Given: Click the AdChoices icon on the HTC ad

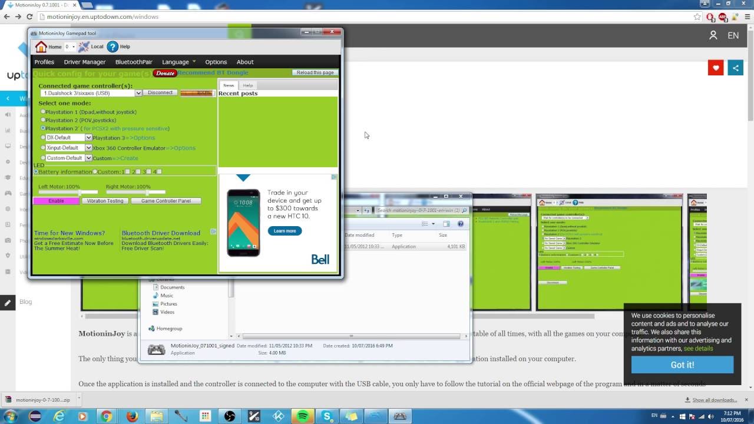Looking at the screenshot, I should click(334, 177).
